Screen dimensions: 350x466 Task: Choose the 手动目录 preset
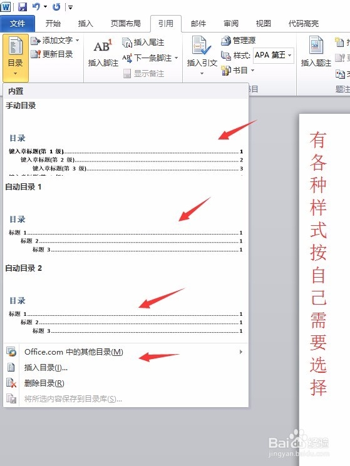[125, 138]
